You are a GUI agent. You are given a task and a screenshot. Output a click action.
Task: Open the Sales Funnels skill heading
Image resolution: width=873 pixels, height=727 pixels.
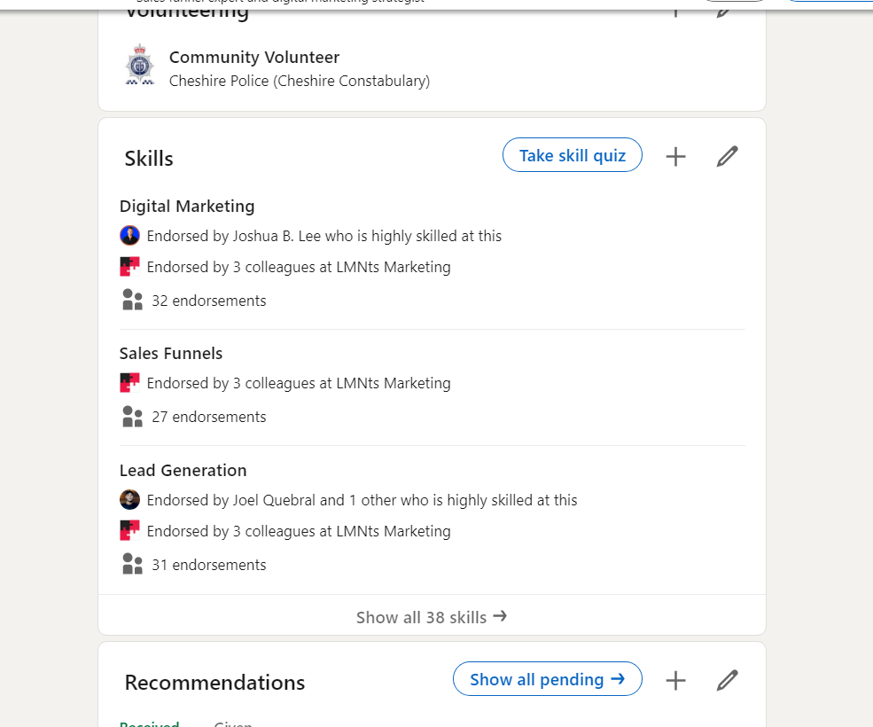(x=171, y=353)
